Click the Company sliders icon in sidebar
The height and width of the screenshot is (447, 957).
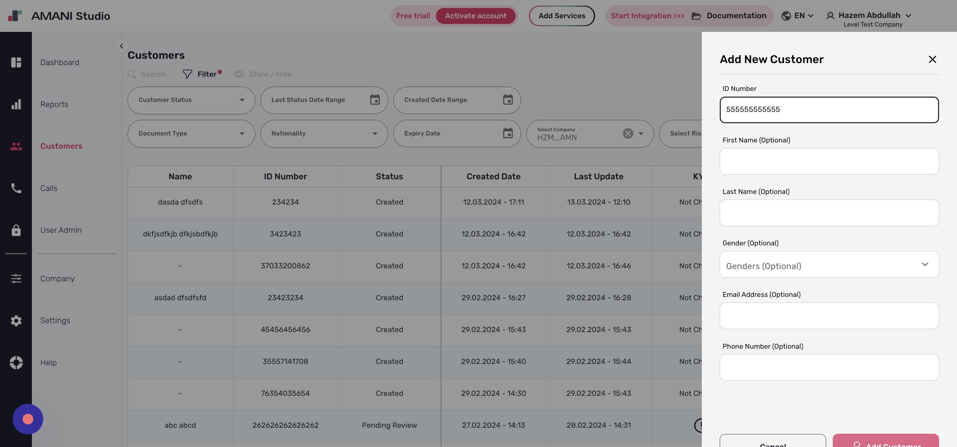point(16,279)
